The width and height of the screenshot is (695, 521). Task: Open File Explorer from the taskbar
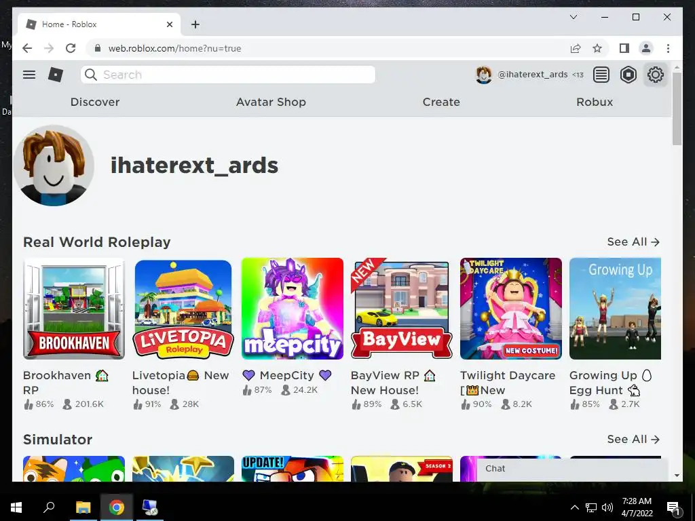83,507
